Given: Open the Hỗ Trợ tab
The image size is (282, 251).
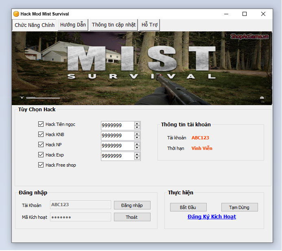Looking at the screenshot, I should pyautogui.click(x=149, y=25).
